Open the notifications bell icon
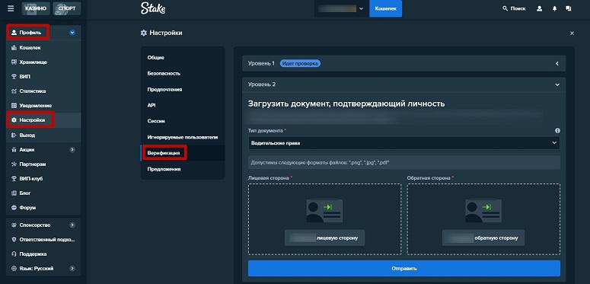The width and height of the screenshot is (590, 284). tap(554, 8)
